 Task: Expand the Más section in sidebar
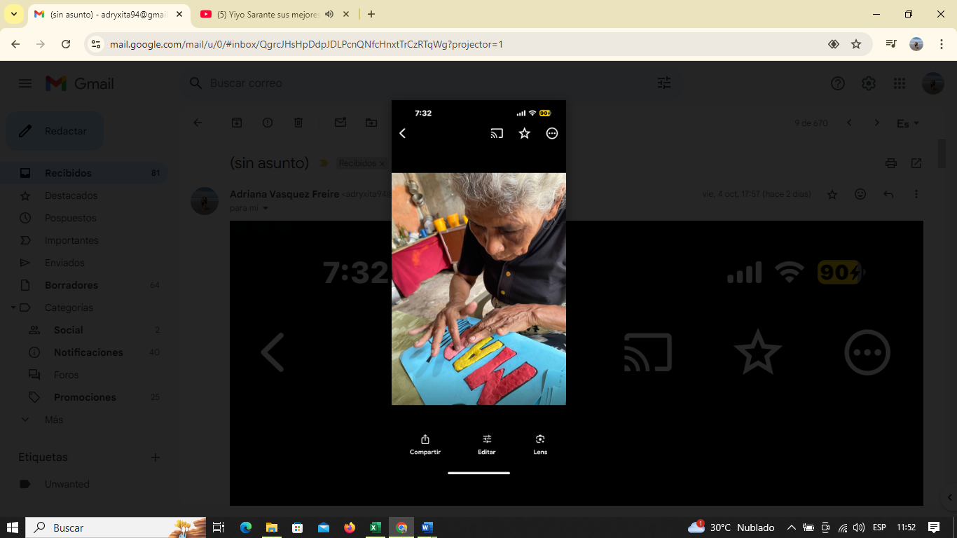click(25, 420)
